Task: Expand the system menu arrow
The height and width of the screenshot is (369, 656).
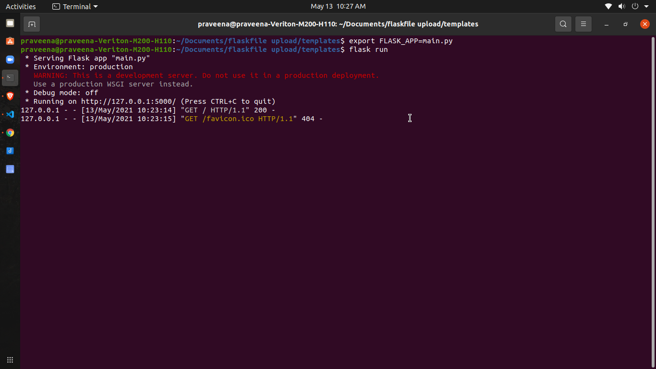Action: pyautogui.click(x=646, y=6)
